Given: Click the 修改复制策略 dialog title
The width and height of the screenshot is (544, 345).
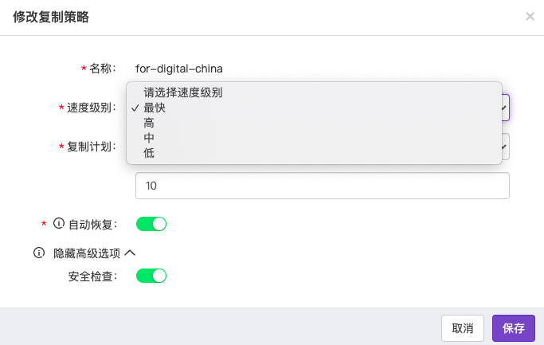Looking at the screenshot, I should [x=51, y=17].
